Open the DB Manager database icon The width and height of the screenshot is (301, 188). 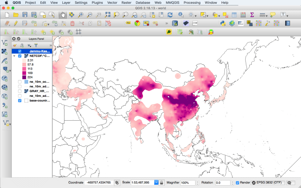(175, 23)
